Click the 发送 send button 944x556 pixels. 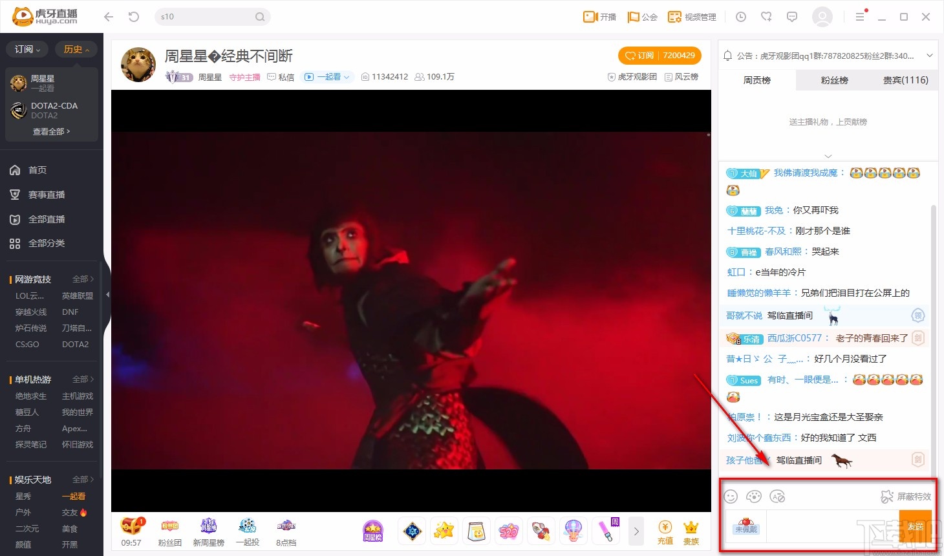coord(916,526)
